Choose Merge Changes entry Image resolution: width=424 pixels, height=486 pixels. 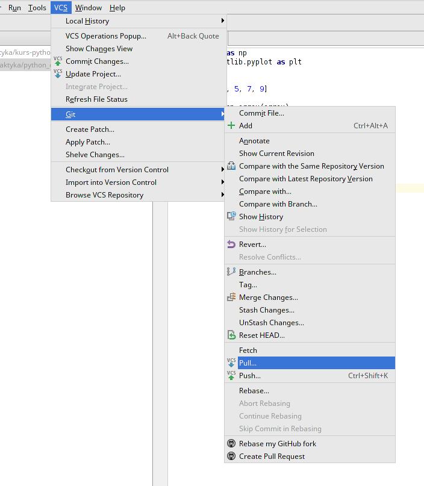click(310, 298)
